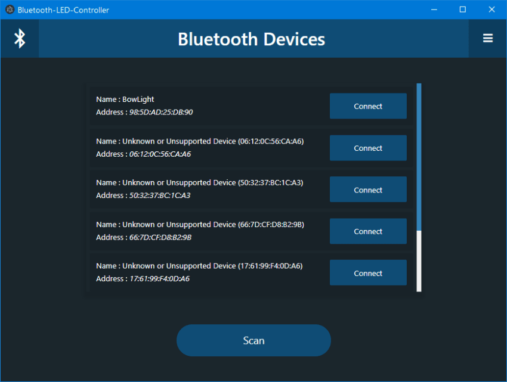
Task: Click the Bluetooth Devices header title
Action: tap(251, 39)
